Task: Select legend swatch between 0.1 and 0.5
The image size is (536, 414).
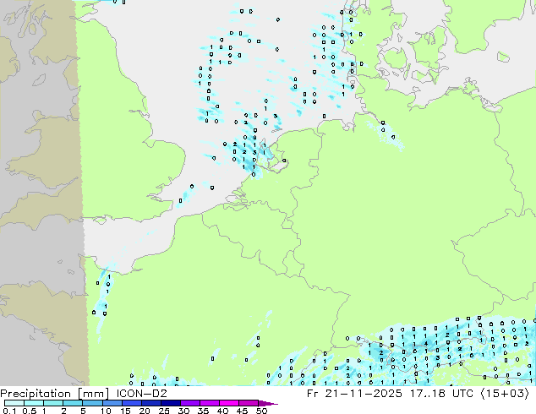Action: point(14,403)
